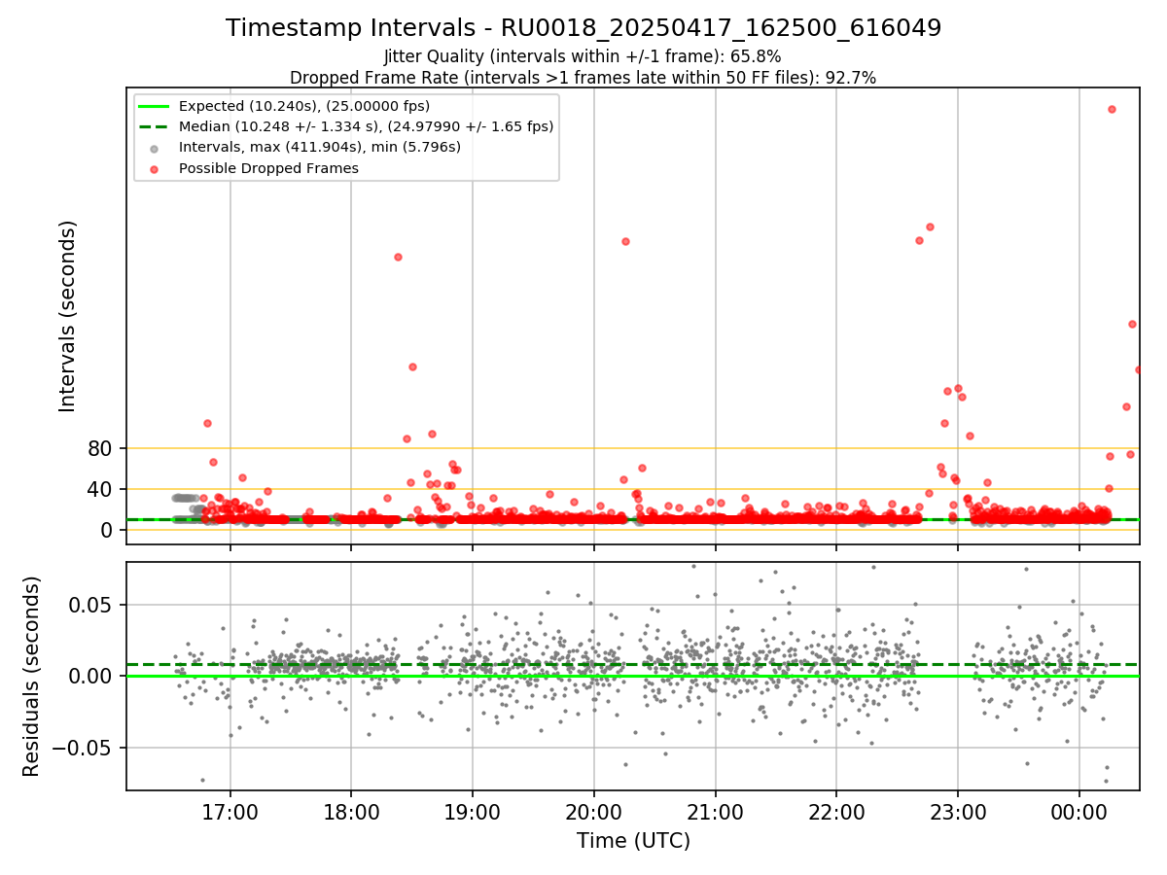This screenshot has height=875, width=1167.
Task: Click the 'Time (UTC)' x-axis label
Action: click(x=633, y=841)
